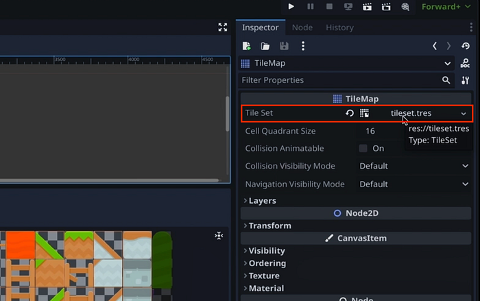Open TileMap documentation
The height and width of the screenshot is (301, 480).
point(465,63)
